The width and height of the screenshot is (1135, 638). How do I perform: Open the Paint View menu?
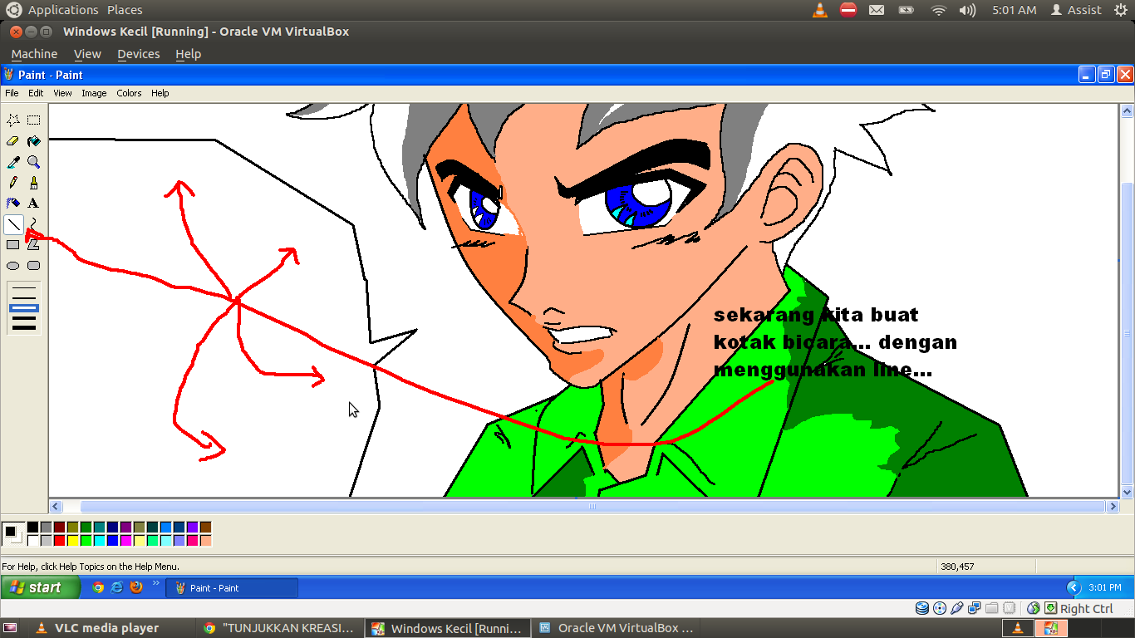tap(63, 93)
